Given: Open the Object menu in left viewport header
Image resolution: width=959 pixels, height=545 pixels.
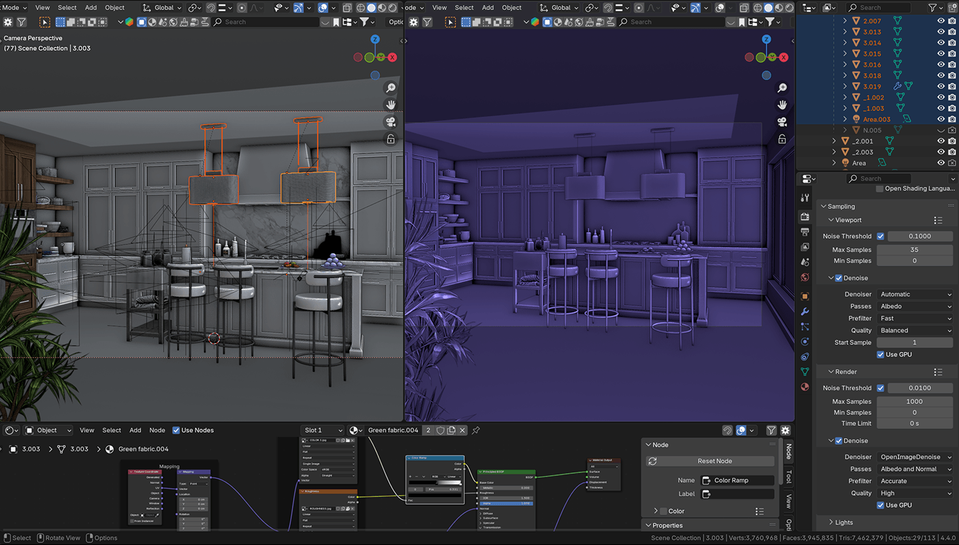Looking at the screenshot, I should [114, 8].
